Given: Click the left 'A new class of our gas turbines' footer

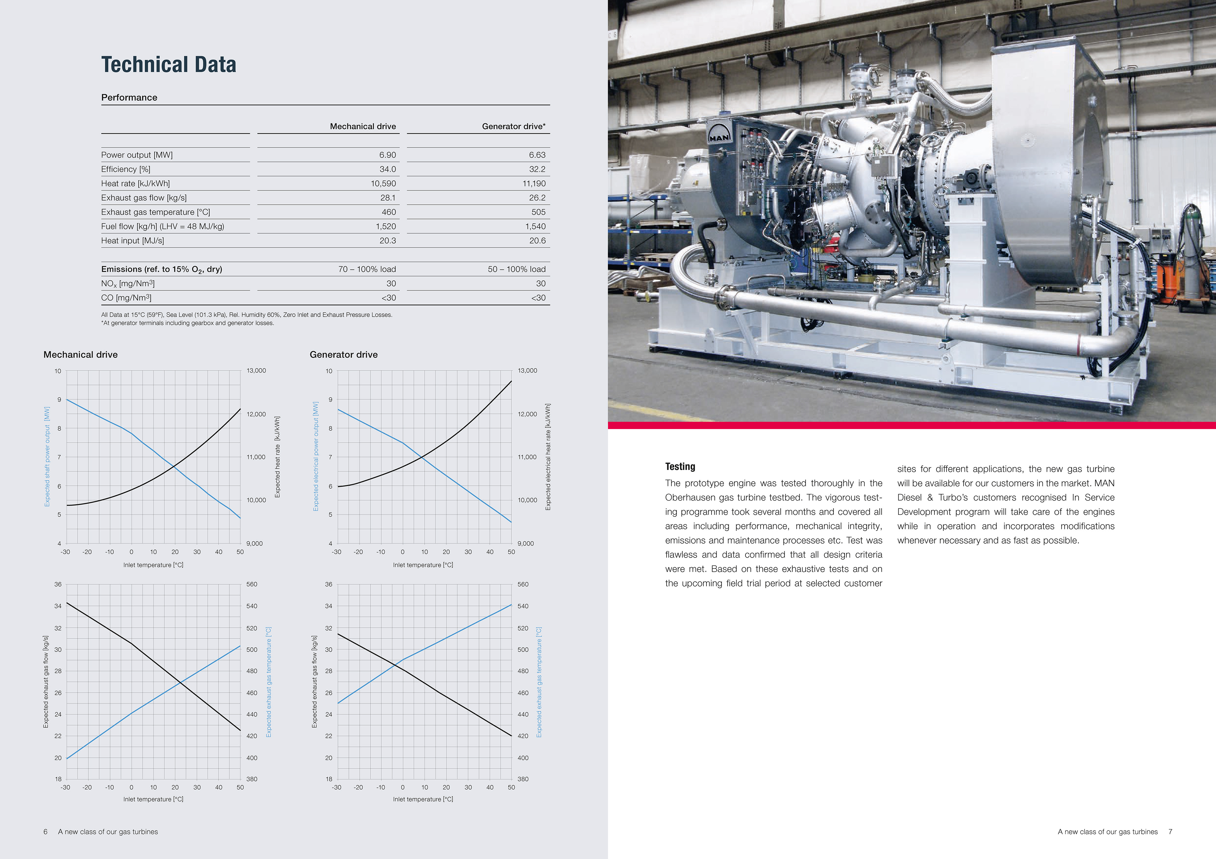Looking at the screenshot, I should pyautogui.click(x=108, y=832).
